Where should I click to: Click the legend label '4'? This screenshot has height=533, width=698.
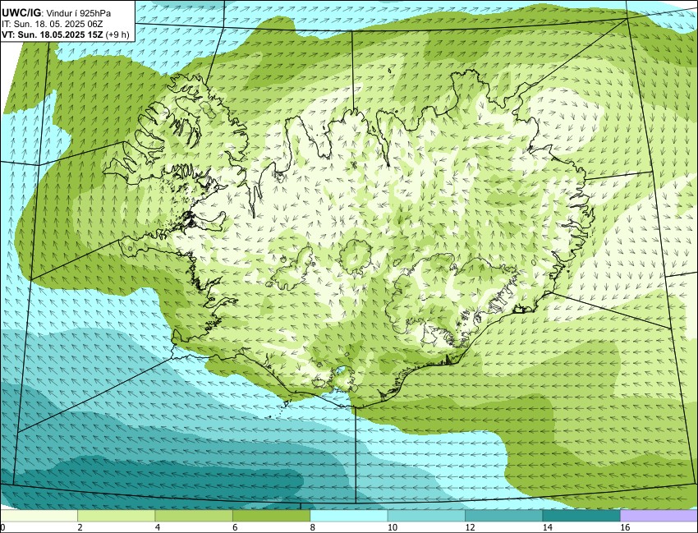pyautogui.click(x=157, y=527)
